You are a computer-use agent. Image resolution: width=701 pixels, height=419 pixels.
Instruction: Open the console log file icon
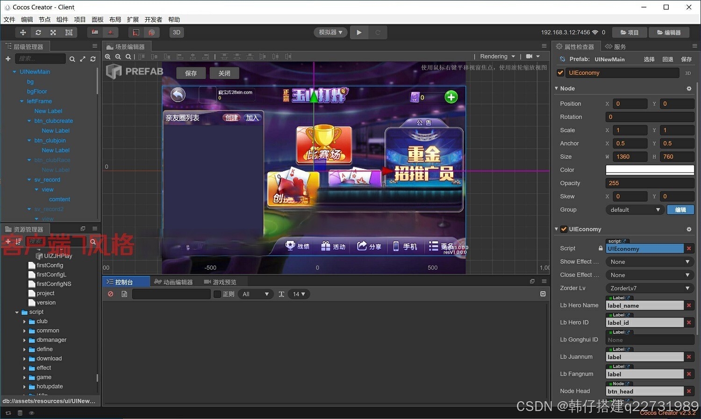point(124,294)
